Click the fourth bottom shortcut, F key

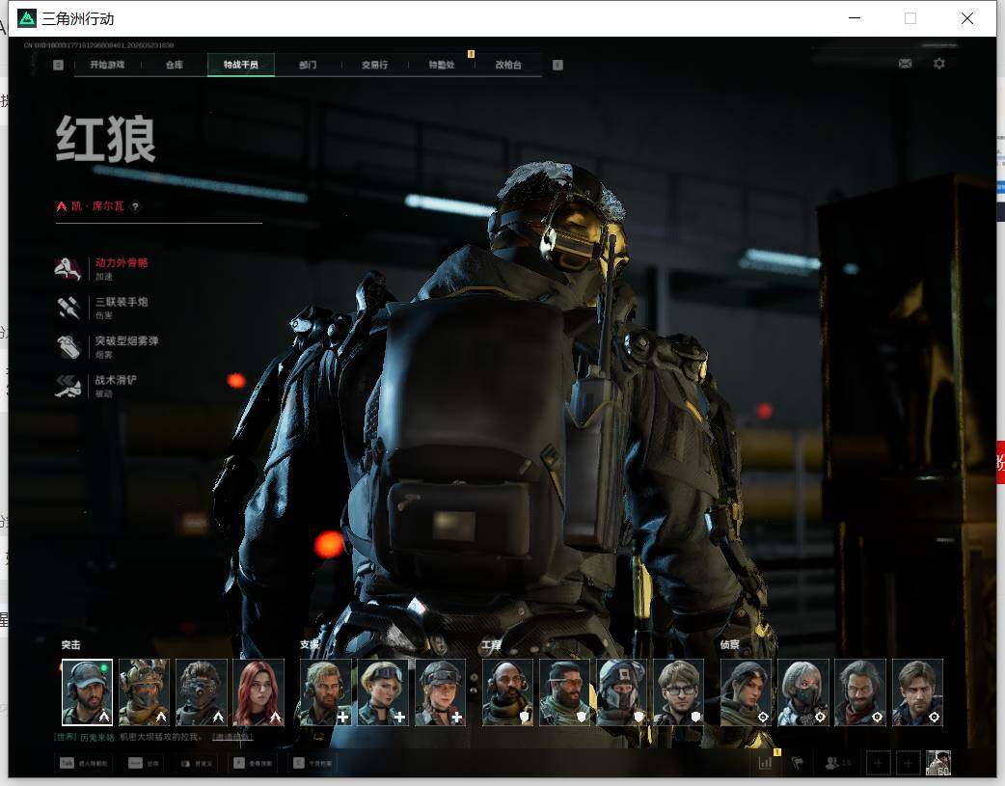click(x=252, y=763)
